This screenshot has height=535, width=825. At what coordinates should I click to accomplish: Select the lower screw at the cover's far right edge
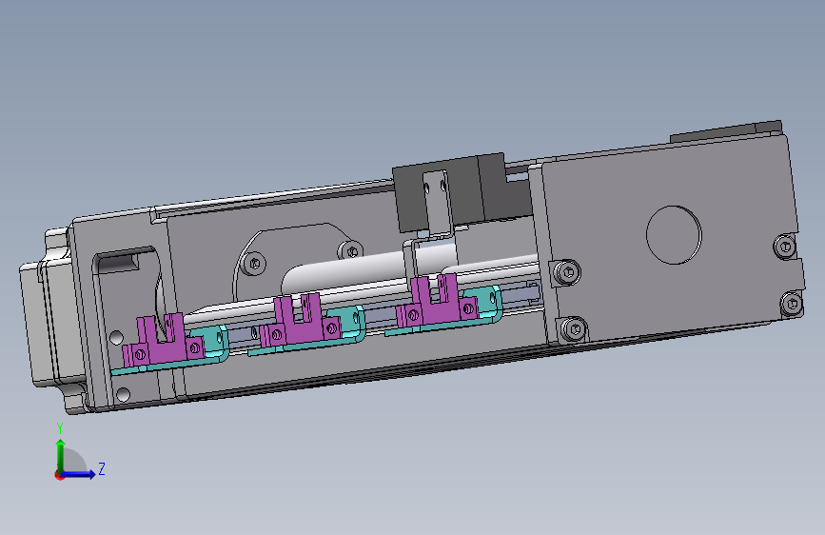(792, 304)
